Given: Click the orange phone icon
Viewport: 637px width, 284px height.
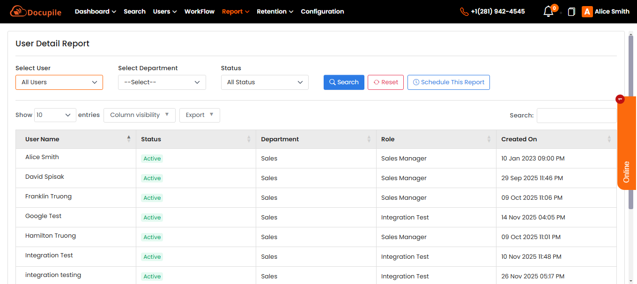Looking at the screenshot, I should pos(464,12).
